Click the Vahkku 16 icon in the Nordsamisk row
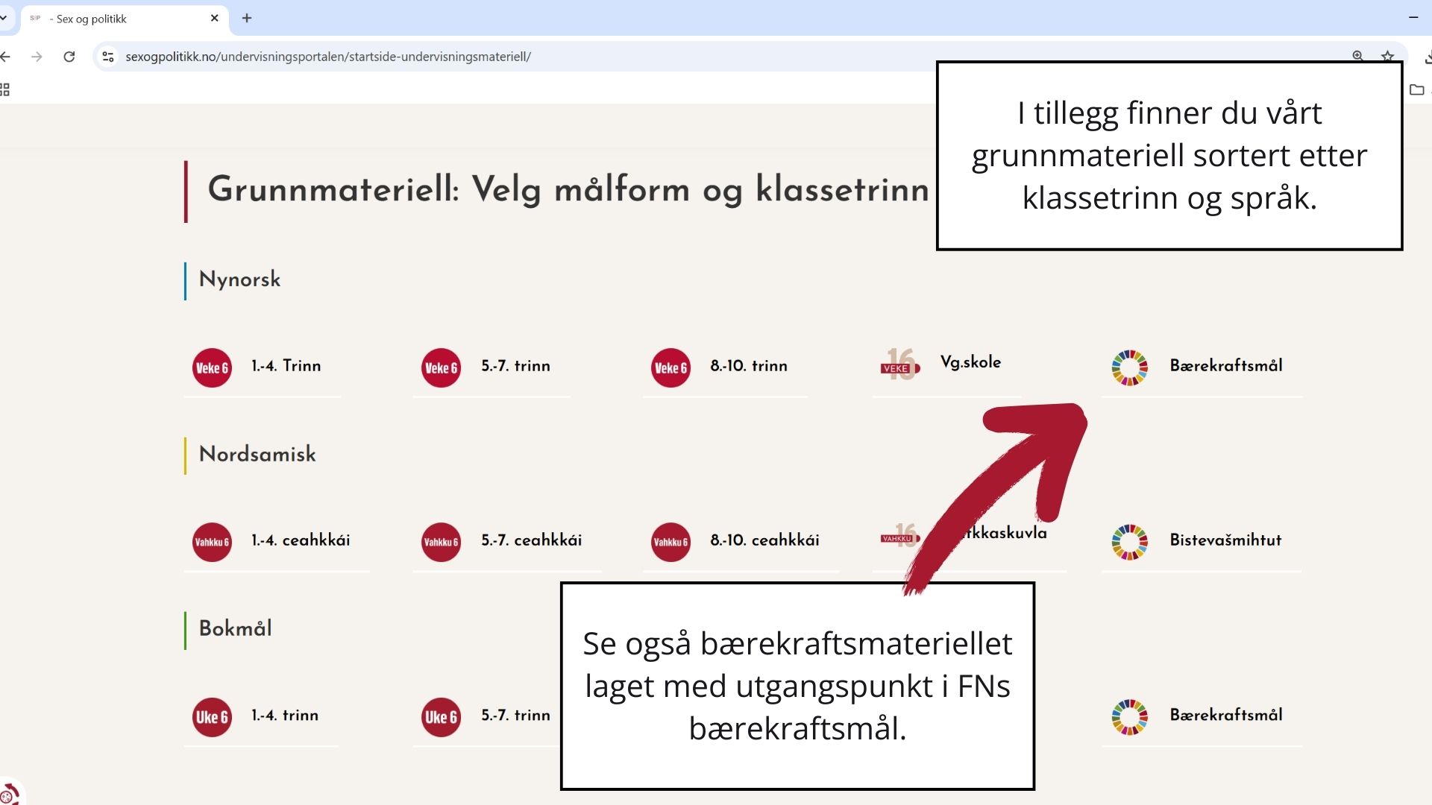Viewport: 1432px width, 805px height. click(900, 535)
